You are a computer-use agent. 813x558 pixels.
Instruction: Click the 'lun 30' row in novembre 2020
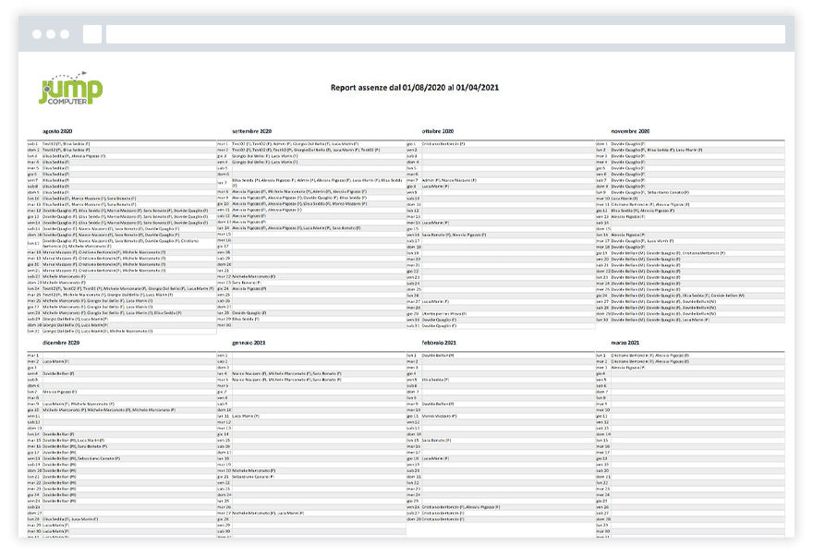point(690,320)
